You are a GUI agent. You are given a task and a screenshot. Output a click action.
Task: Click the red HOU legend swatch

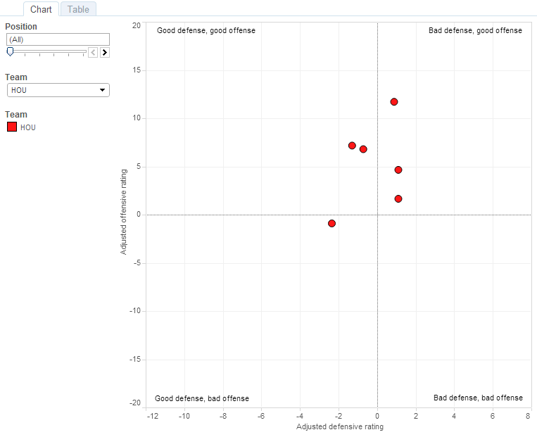[x=11, y=127]
